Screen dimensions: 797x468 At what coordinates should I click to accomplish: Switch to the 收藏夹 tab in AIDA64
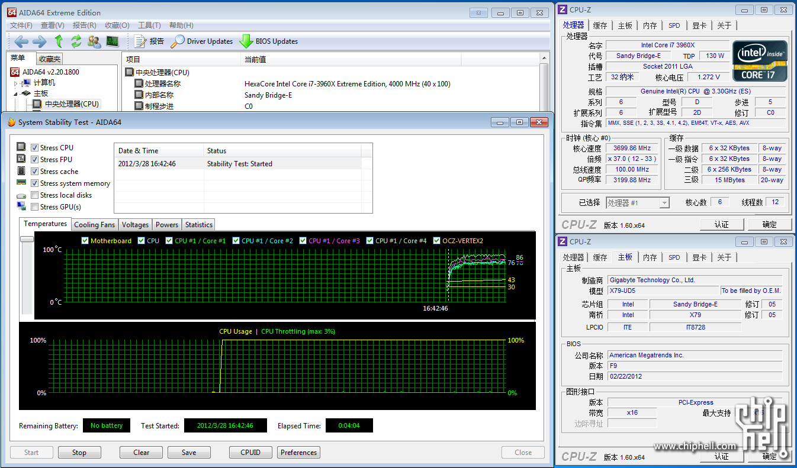tap(49, 59)
